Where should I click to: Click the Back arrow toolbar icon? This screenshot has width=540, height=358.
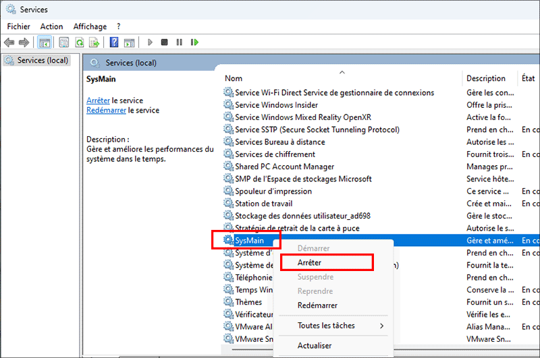click(x=9, y=42)
